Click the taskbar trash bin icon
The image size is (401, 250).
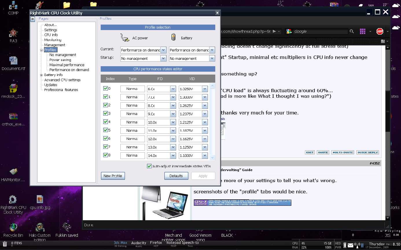(5, 244)
